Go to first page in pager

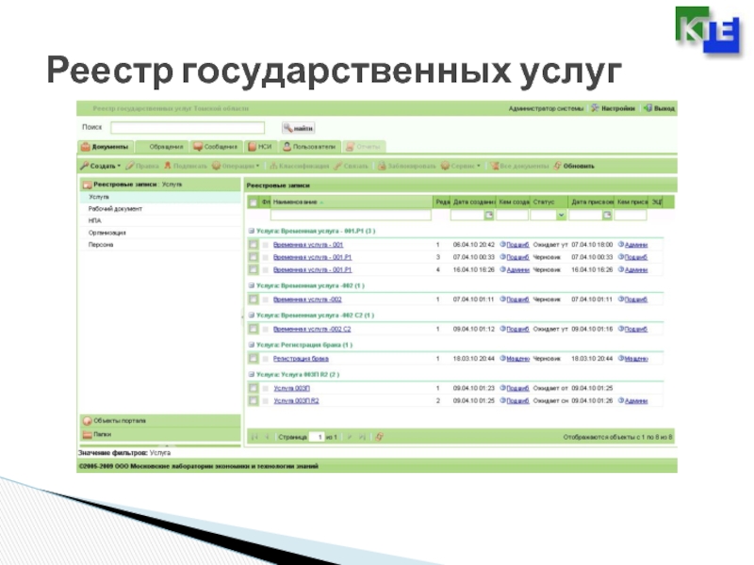click(254, 437)
